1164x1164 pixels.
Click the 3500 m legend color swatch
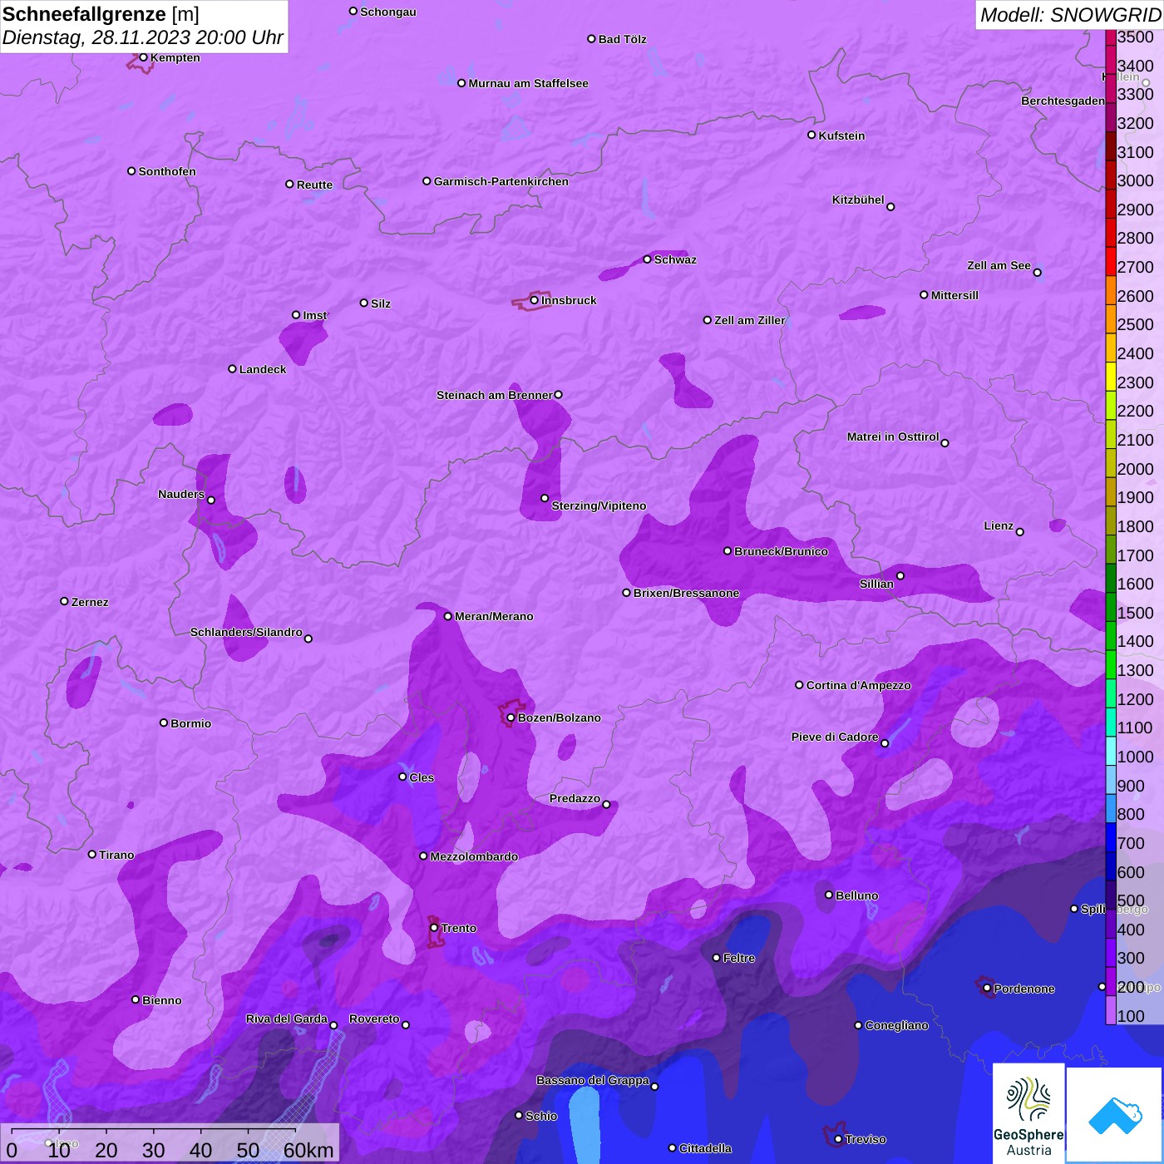[1111, 37]
